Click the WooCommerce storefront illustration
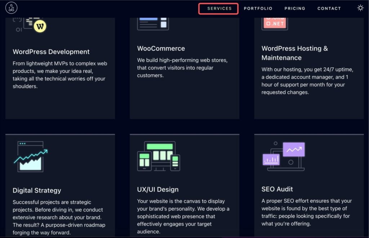 pyautogui.click(x=153, y=24)
